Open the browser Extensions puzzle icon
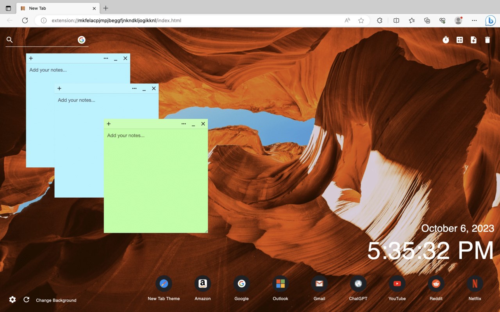 click(x=379, y=20)
